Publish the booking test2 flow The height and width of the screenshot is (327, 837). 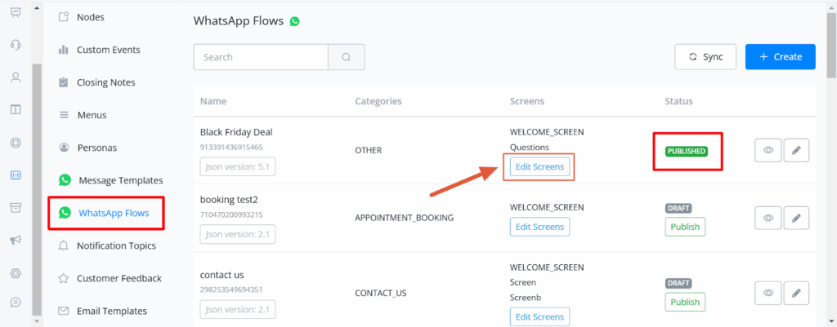685,227
